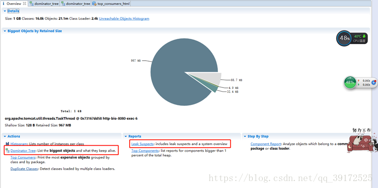Collapse the Details section

click(x=5, y=11)
